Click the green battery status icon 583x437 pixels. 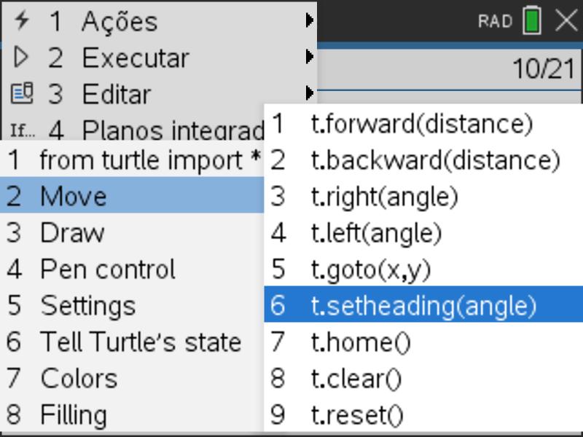pyautogui.click(x=532, y=21)
